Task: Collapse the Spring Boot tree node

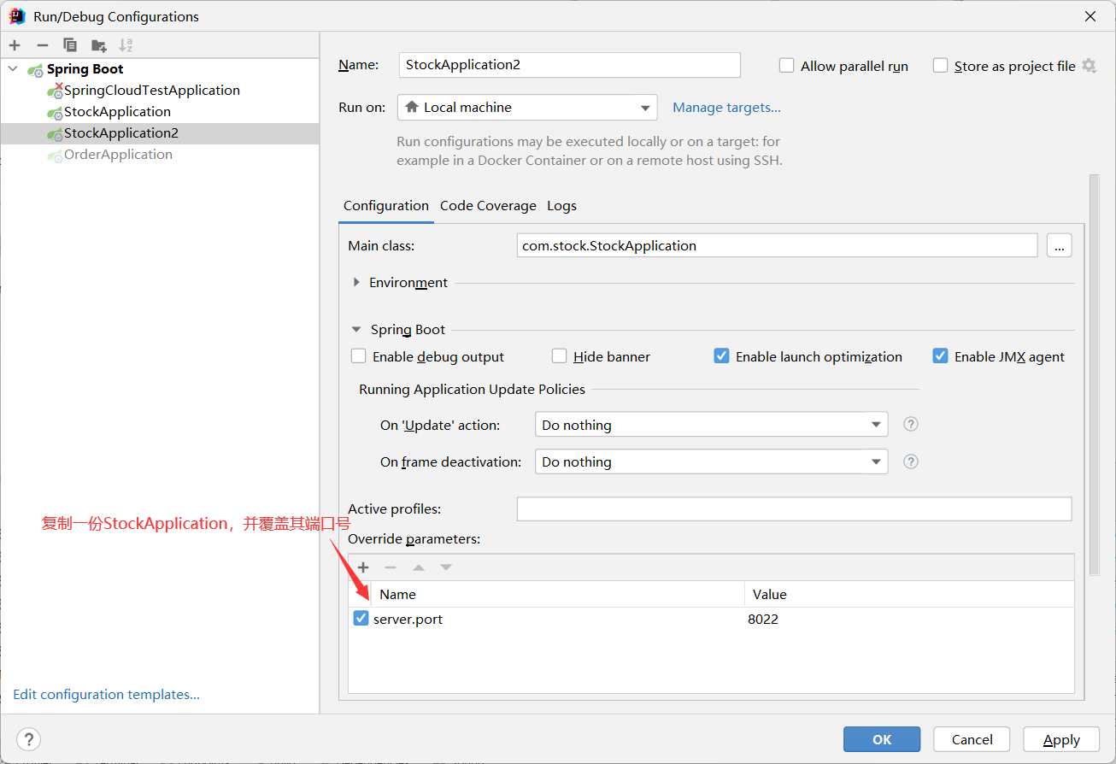Action: coord(13,69)
